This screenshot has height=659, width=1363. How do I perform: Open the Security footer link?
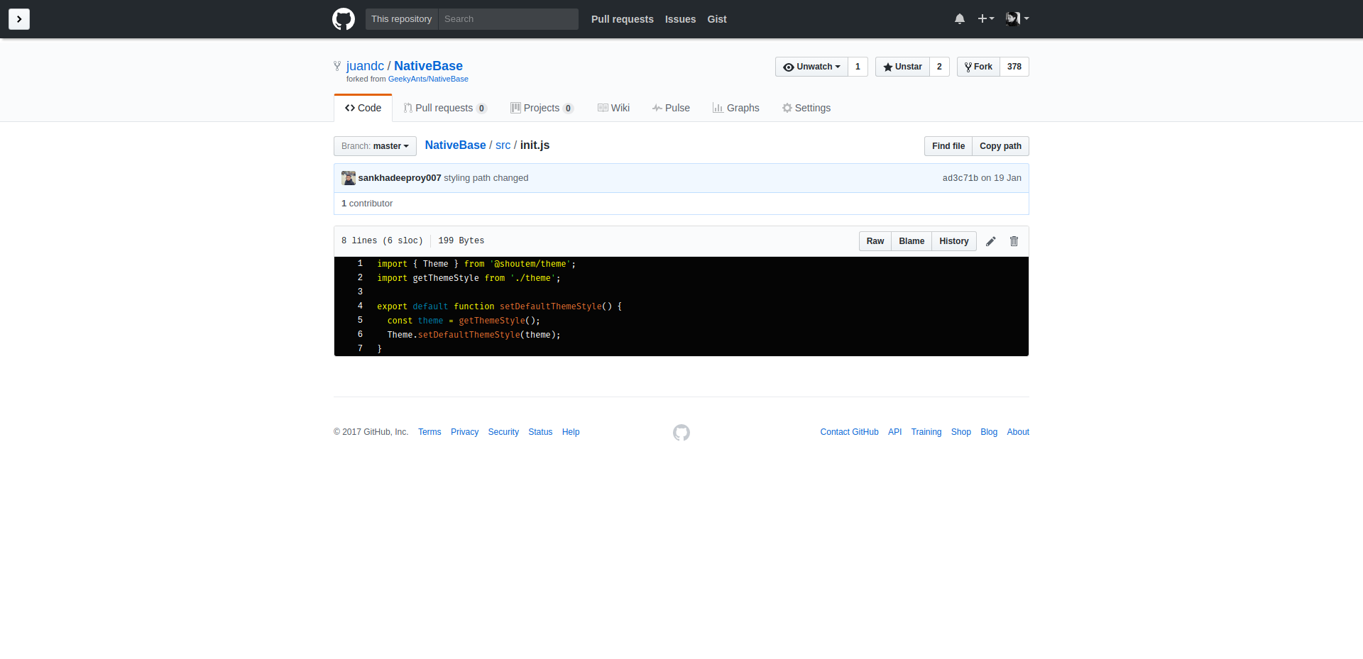point(503,432)
